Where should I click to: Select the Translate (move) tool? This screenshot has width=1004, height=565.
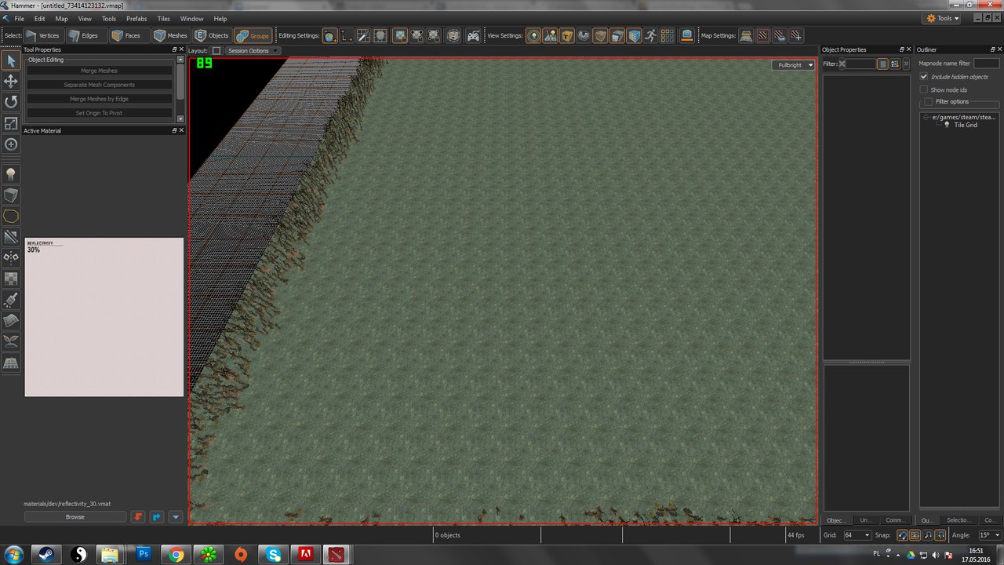[11, 81]
